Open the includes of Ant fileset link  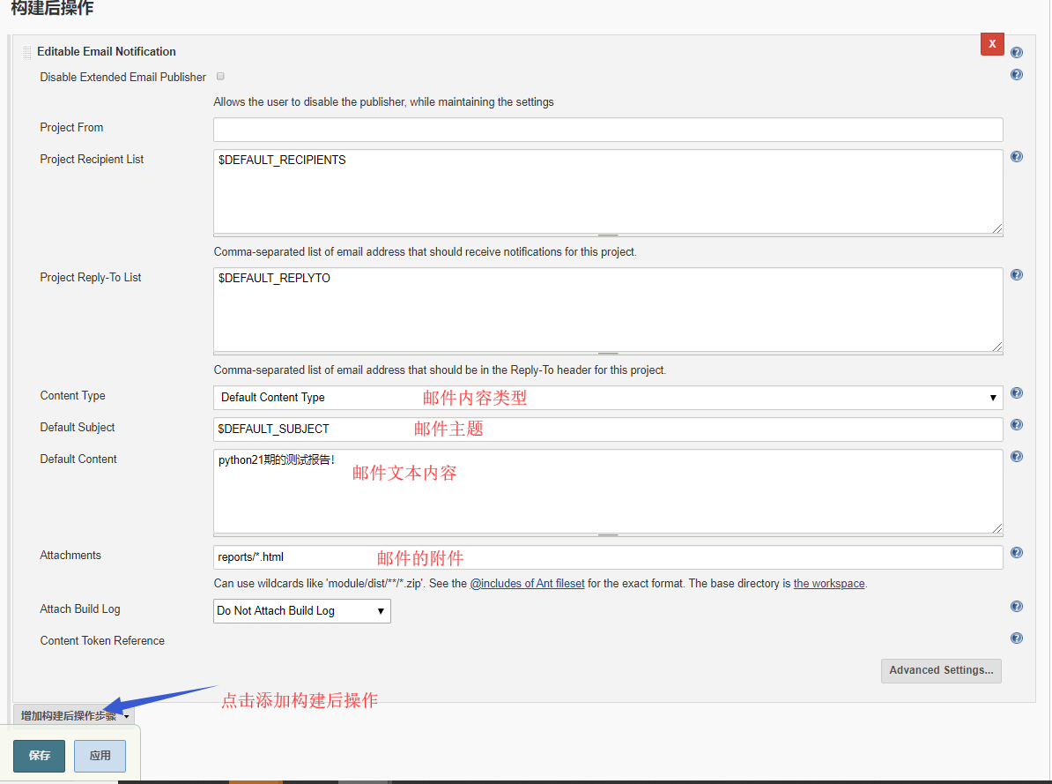coord(527,584)
